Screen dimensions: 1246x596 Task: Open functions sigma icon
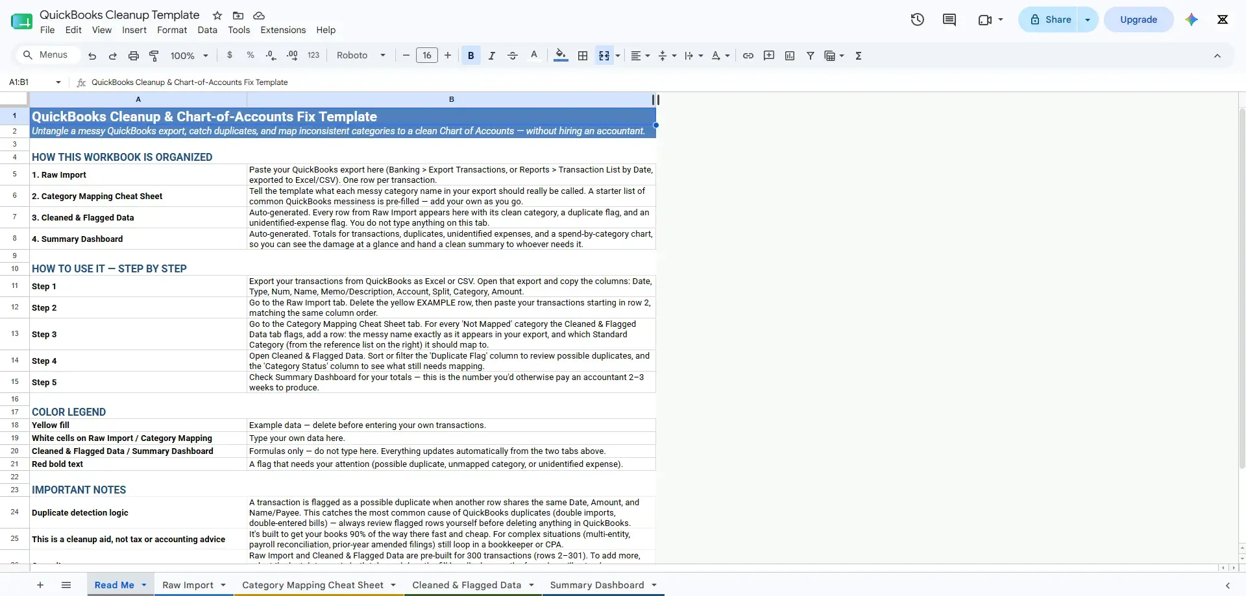(859, 56)
